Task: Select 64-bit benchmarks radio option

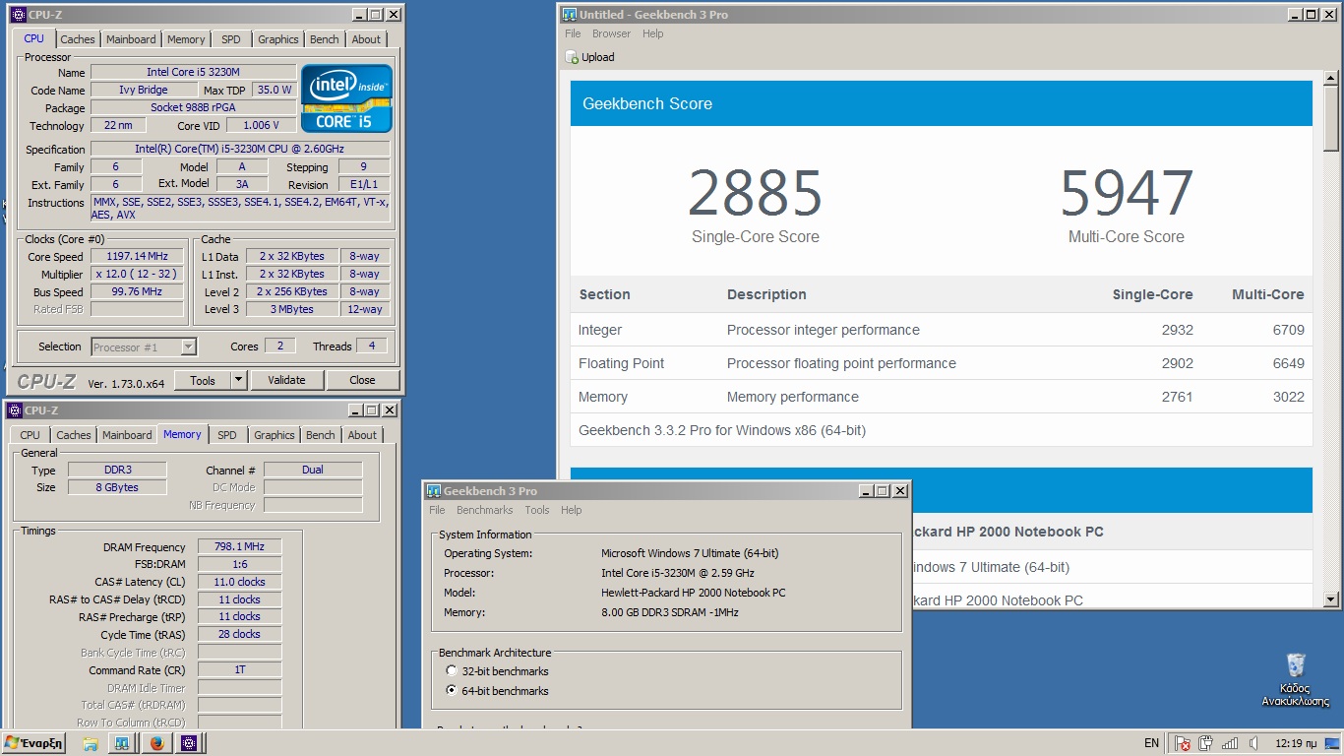Action: click(x=452, y=691)
